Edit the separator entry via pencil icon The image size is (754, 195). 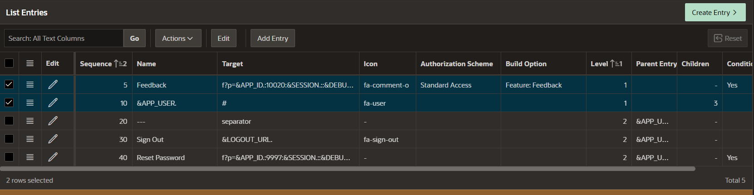(53, 121)
